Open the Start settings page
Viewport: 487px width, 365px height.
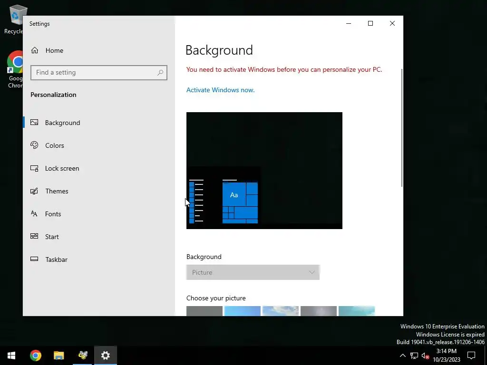[99, 237]
